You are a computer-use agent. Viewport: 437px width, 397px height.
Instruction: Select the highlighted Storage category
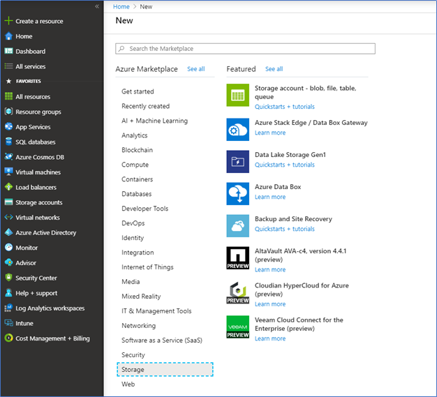(x=165, y=369)
